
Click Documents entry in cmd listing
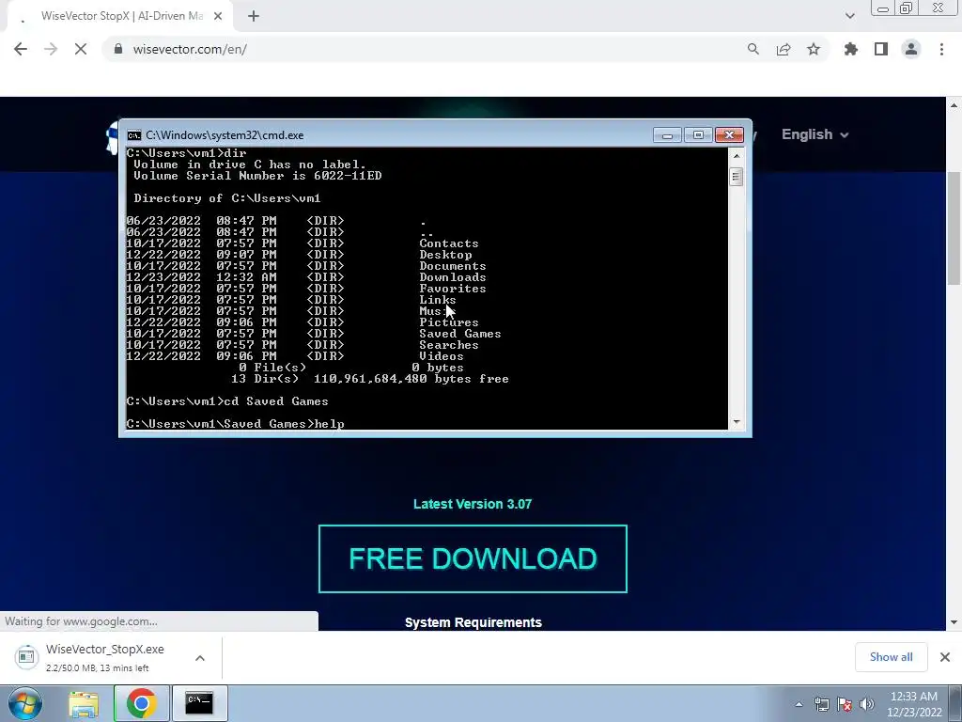[453, 266]
